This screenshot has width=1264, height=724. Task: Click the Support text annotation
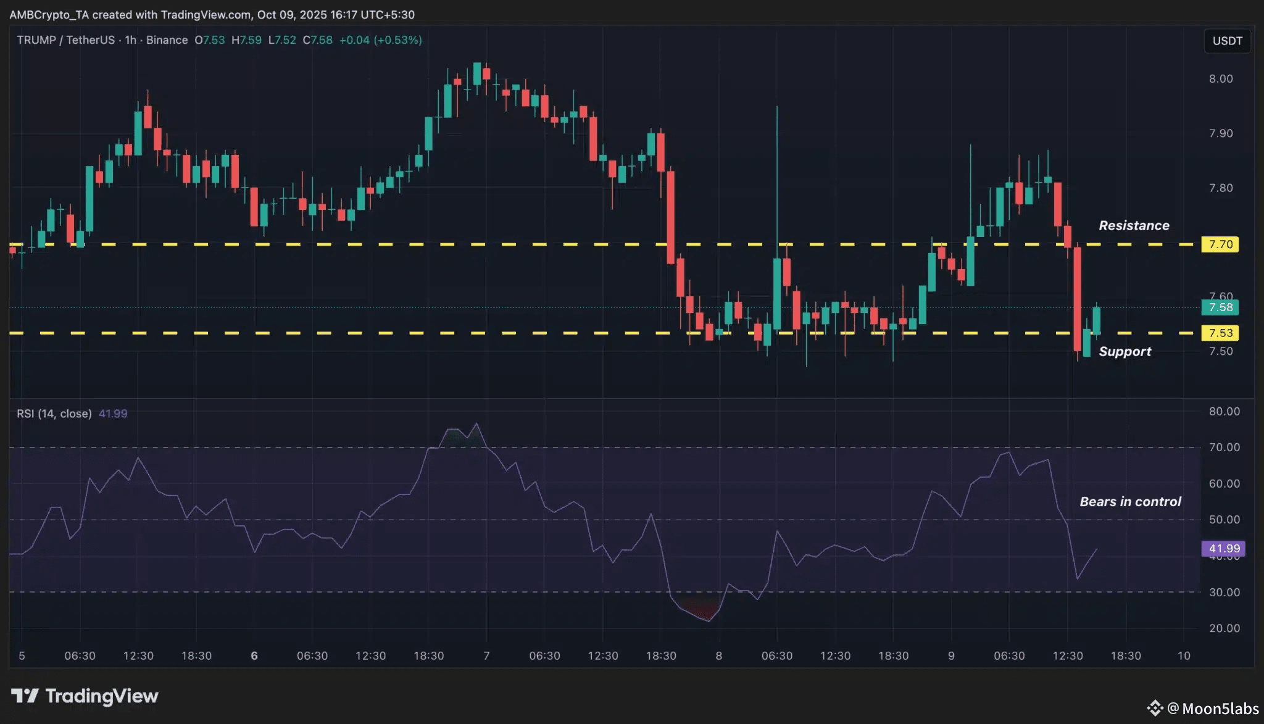[x=1125, y=352]
